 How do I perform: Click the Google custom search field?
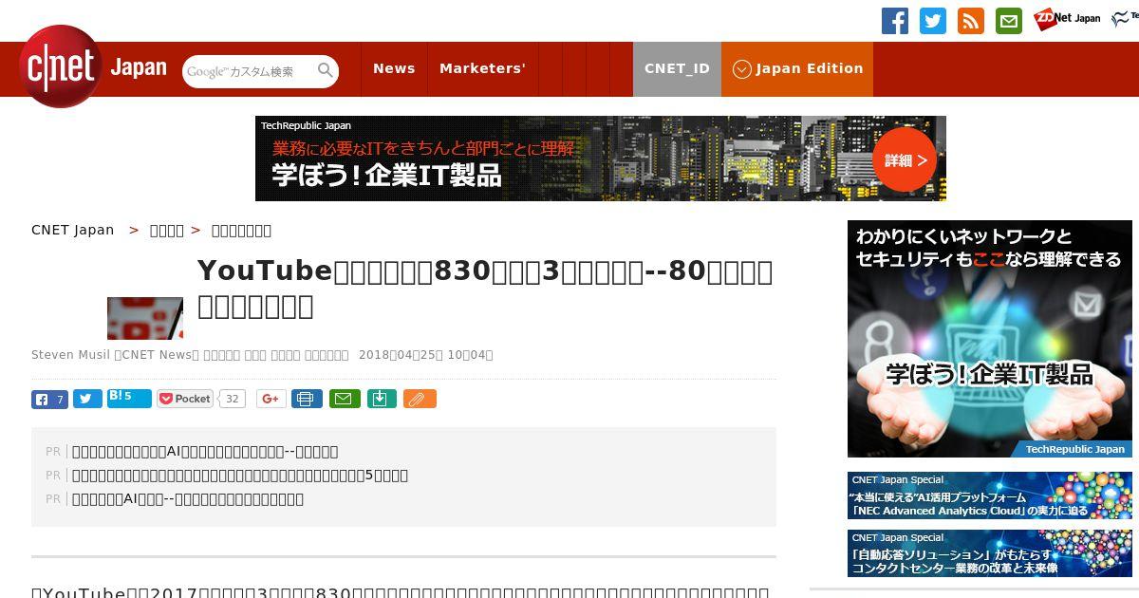pyautogui.click(x=250, y=71)
